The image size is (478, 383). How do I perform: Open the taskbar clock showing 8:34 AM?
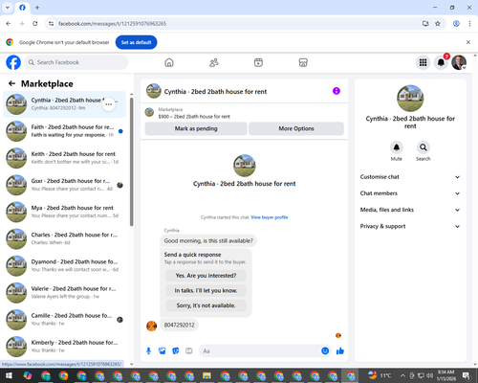[x=445, y=375]
